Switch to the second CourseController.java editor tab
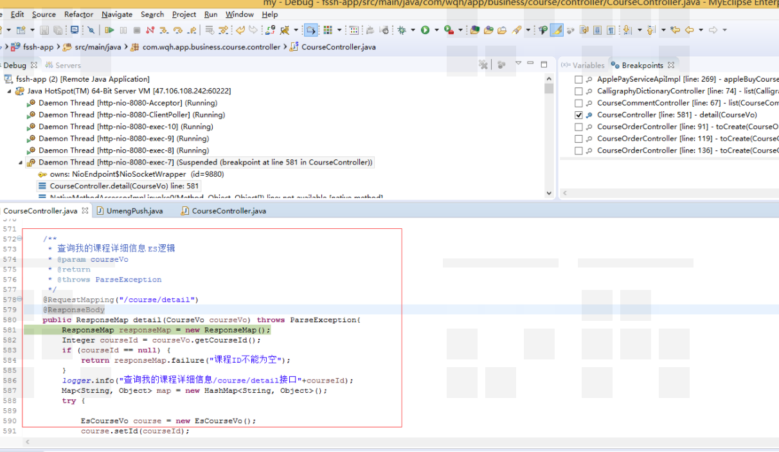The width and height of the screenshot is (779, 452). [223, 211]
